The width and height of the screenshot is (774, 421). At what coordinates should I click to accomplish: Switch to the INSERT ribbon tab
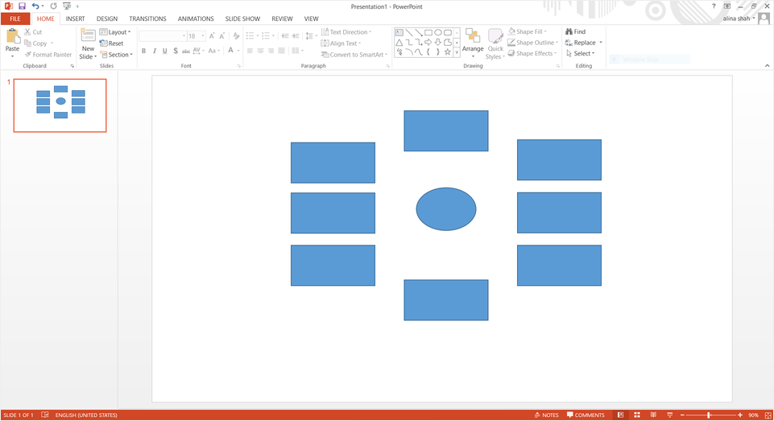pyautogui.click(x=75, y=19)
